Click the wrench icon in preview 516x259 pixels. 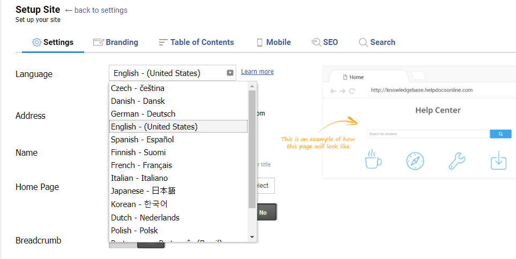pos(457,161)
